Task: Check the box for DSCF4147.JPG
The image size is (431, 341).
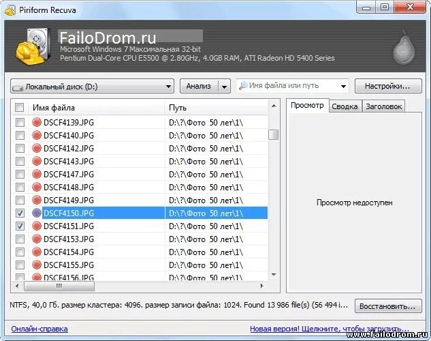Action: [x=20, y=174]
